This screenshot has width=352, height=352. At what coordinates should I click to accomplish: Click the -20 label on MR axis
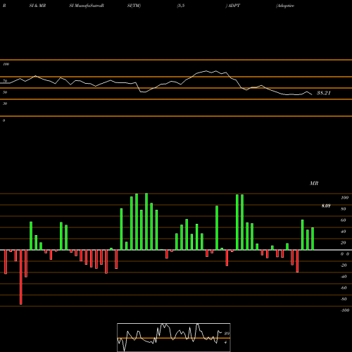(344, 265)
